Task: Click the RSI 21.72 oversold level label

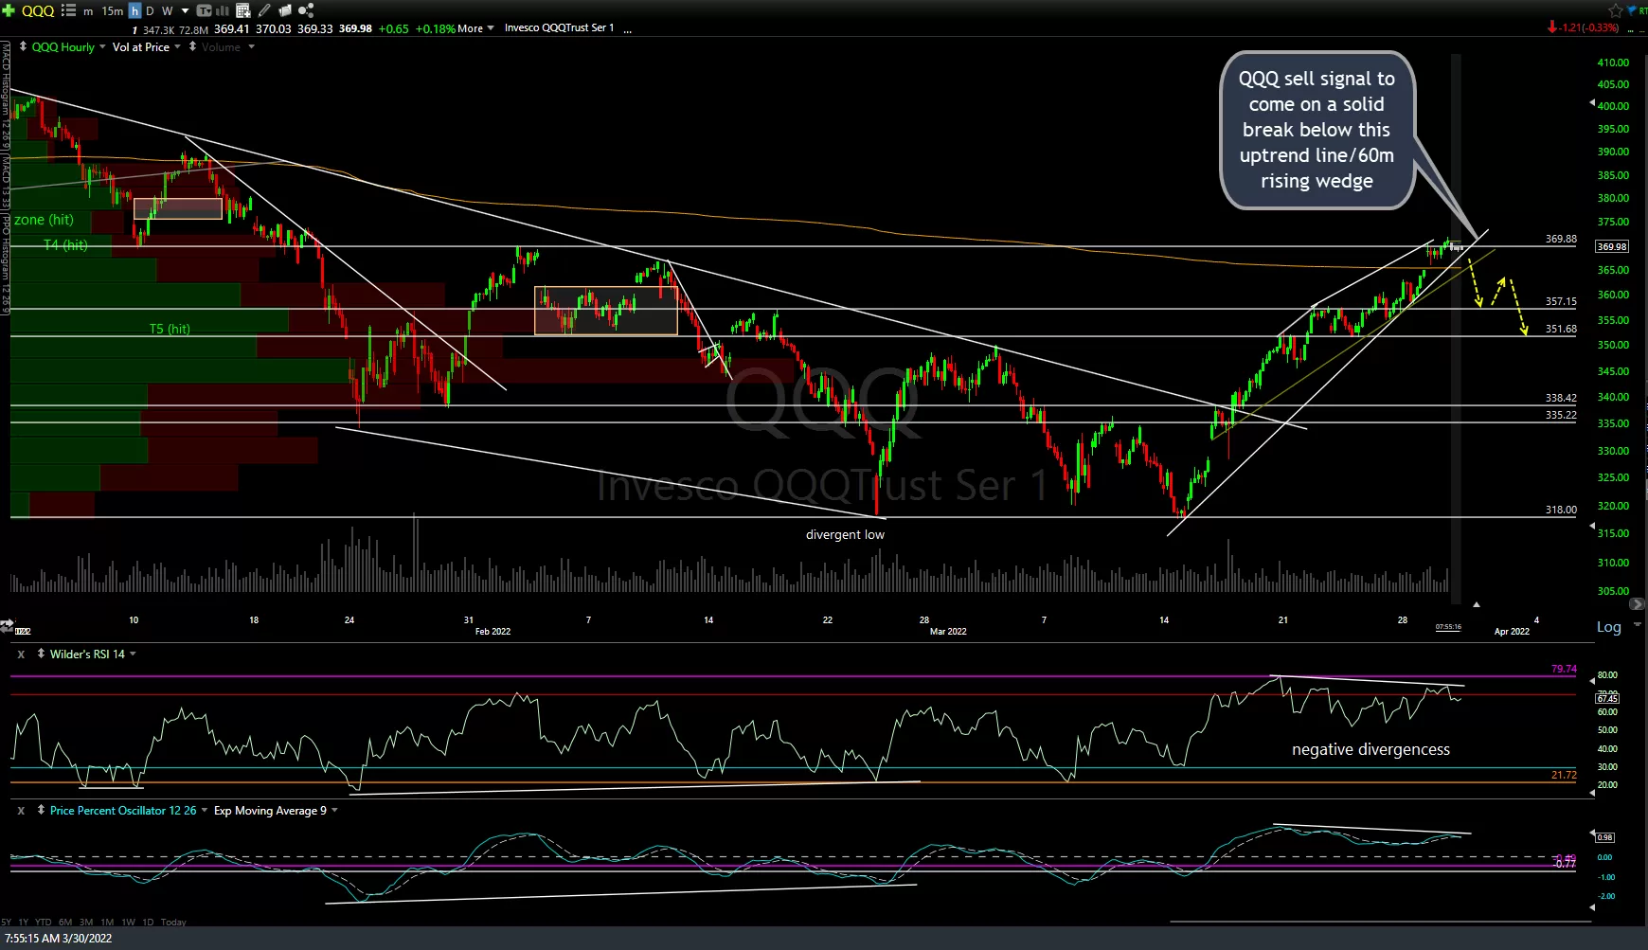Action: click(1564, 775)
